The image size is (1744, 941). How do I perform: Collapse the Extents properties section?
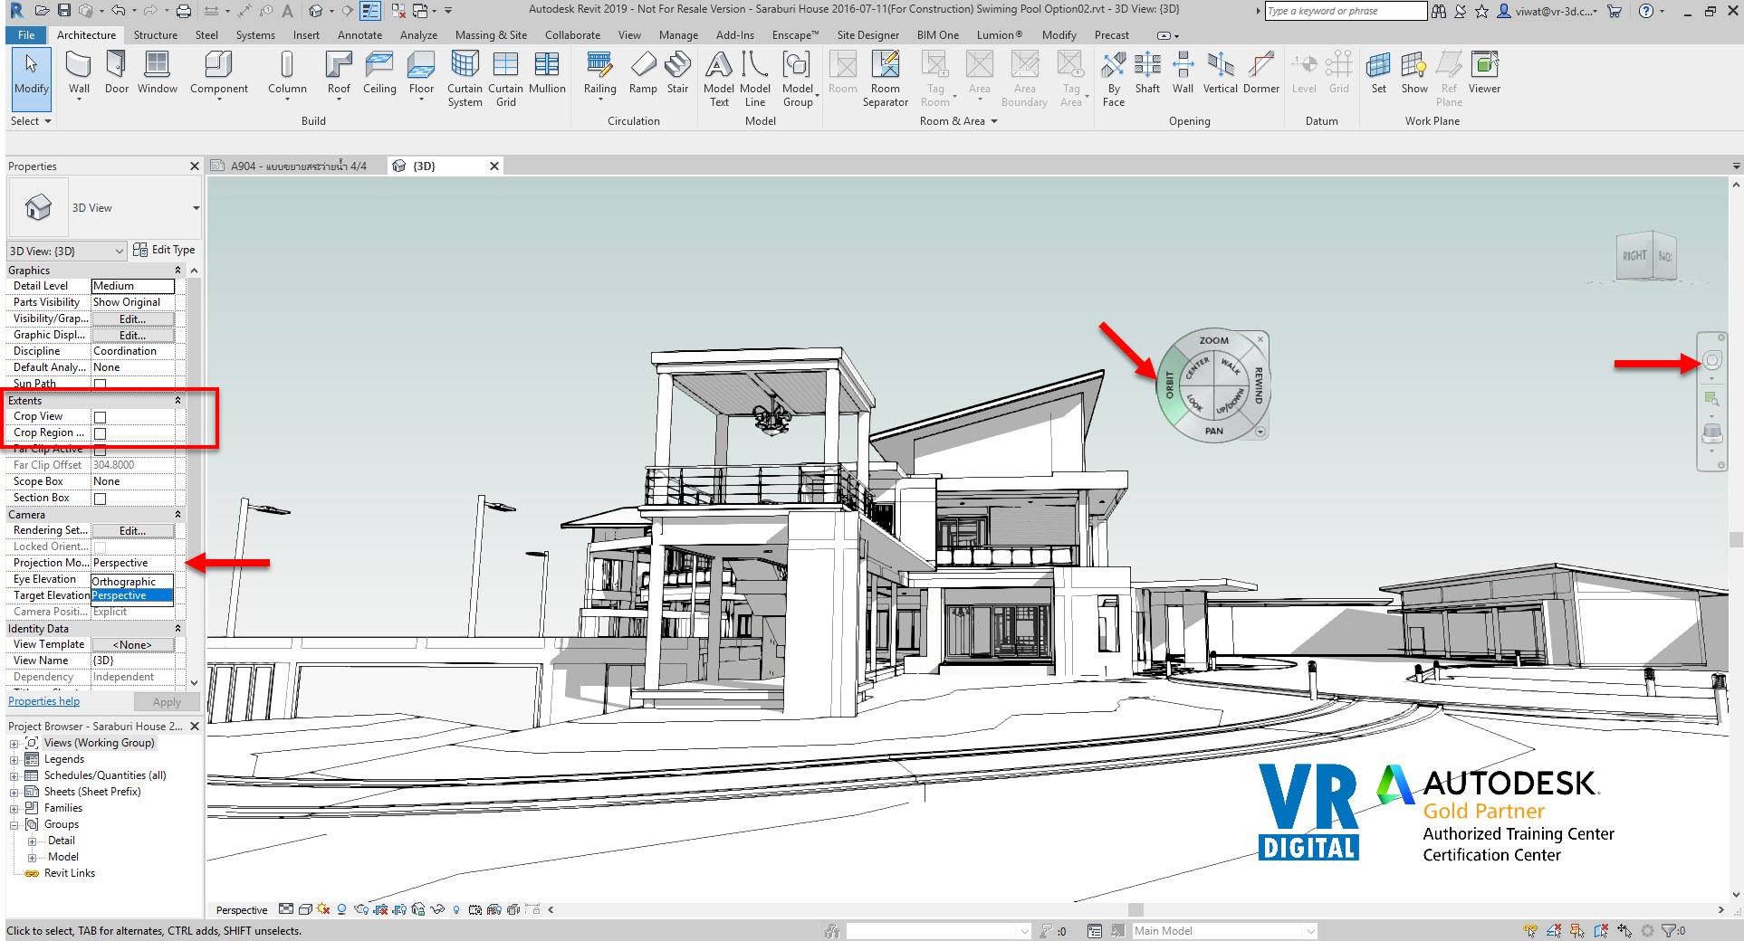(x=177, y=401)
